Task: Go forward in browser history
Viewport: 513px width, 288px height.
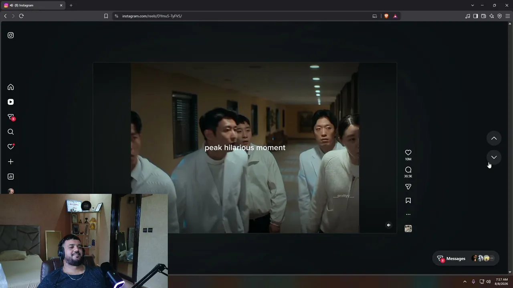Action: 13,16
